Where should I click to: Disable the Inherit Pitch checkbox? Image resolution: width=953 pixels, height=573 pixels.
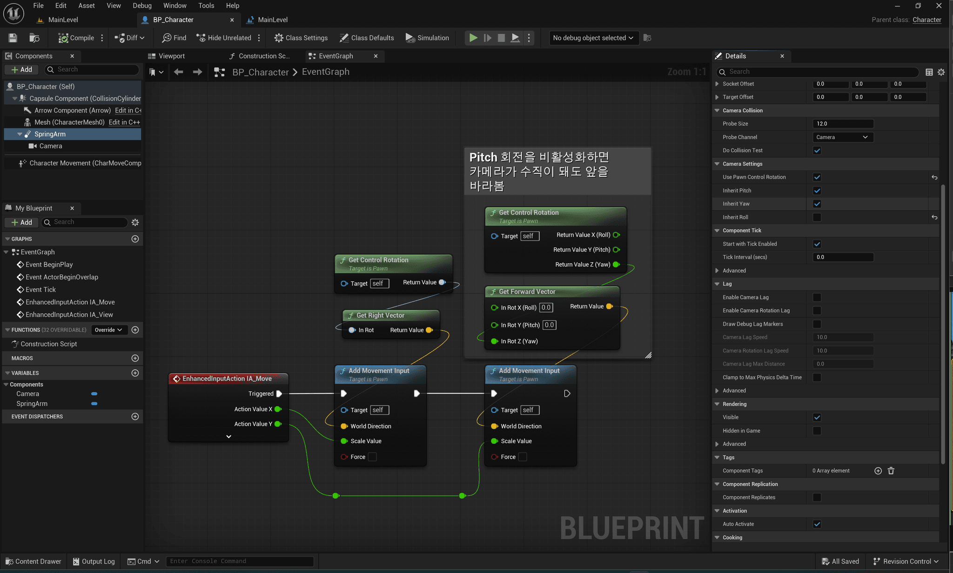(x=817, y=191)
